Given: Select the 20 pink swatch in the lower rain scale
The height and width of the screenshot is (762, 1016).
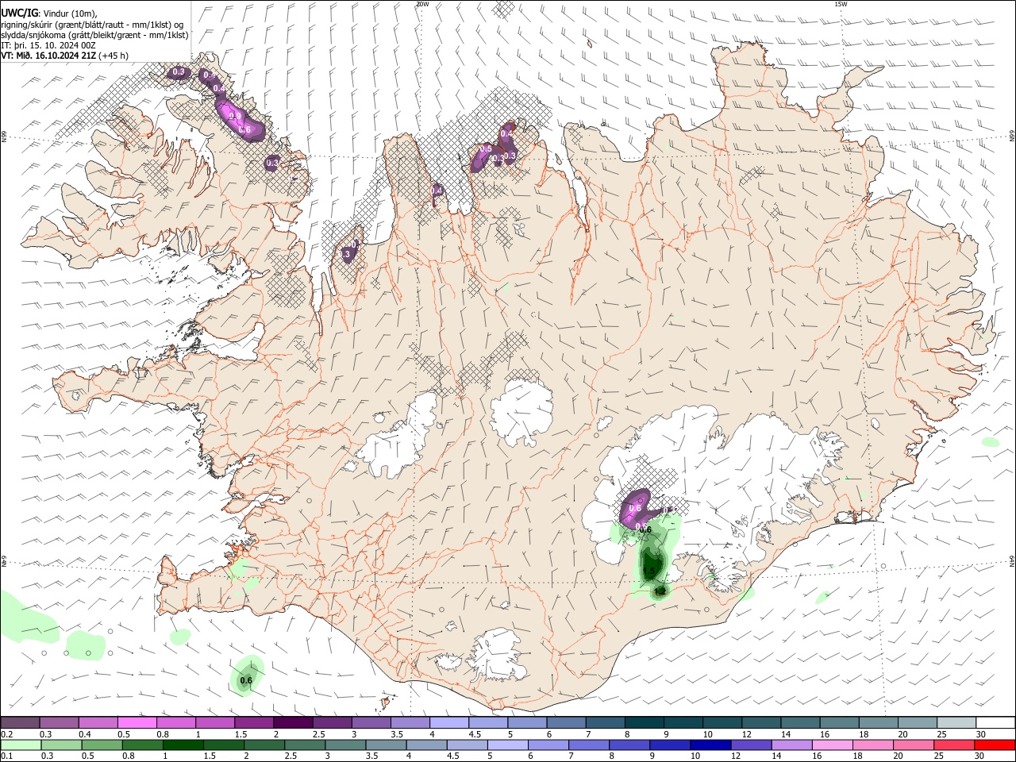Looking at the screenshot, I should pyautogui.click(x=913, y=745).
